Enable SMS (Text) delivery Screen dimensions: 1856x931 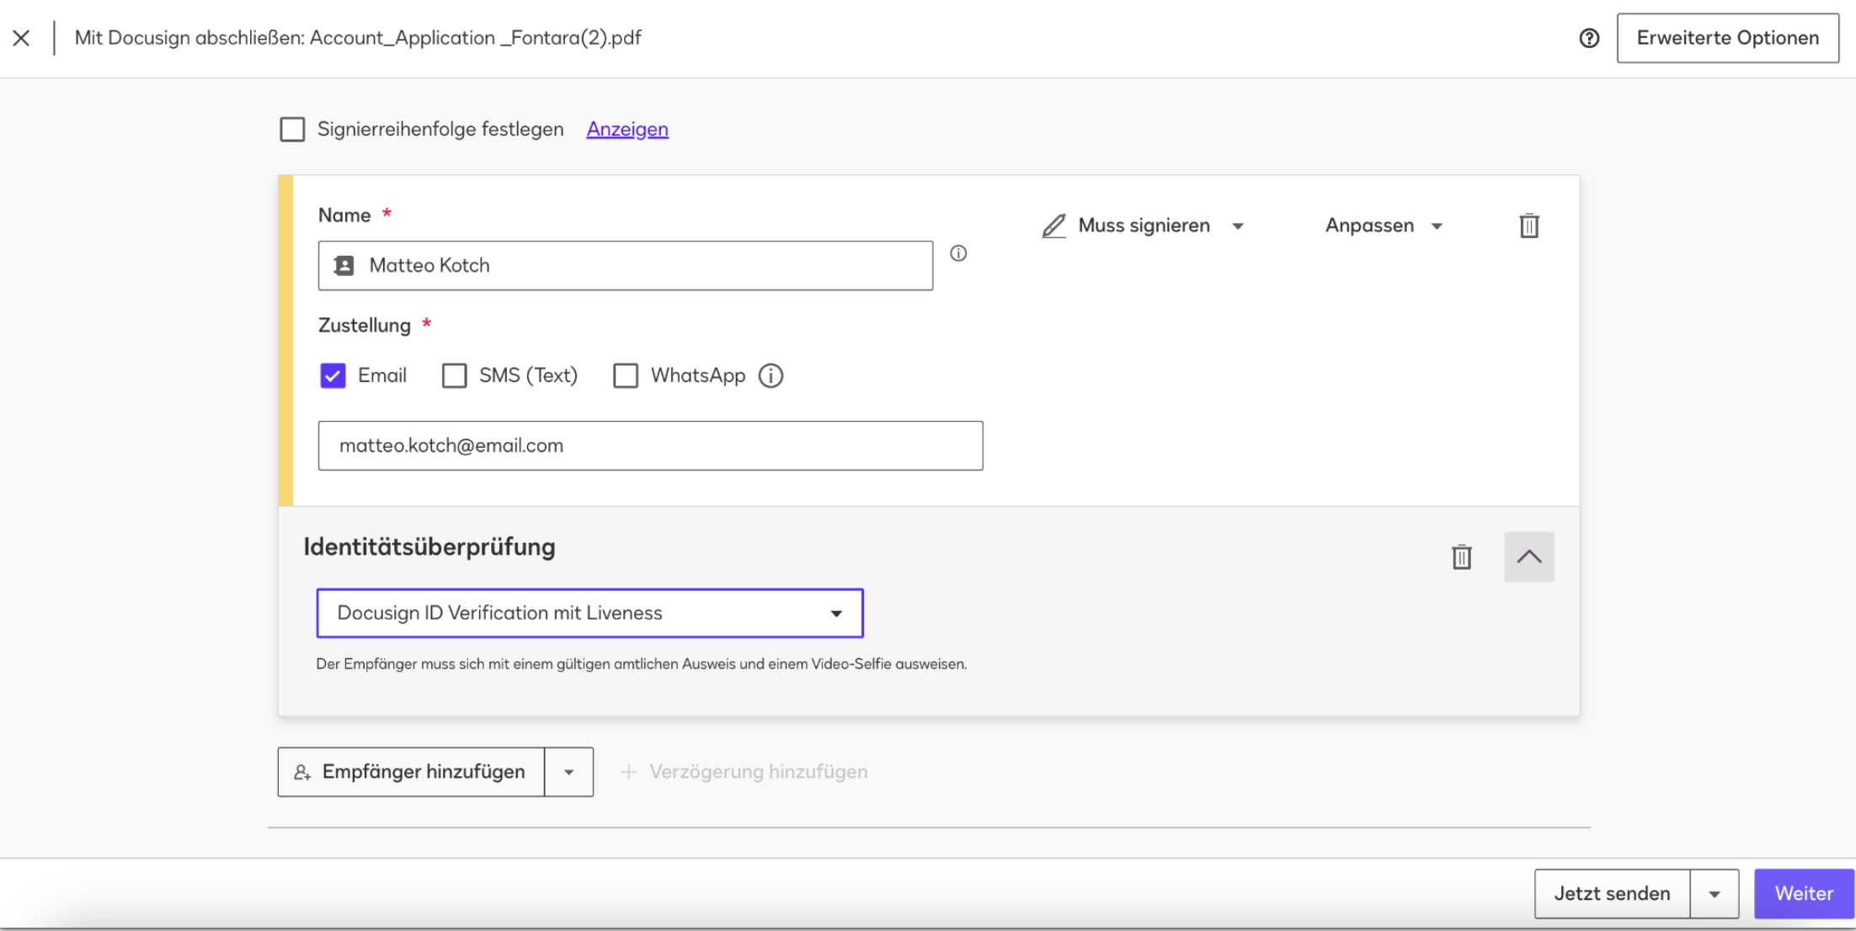tap(454, 375)
